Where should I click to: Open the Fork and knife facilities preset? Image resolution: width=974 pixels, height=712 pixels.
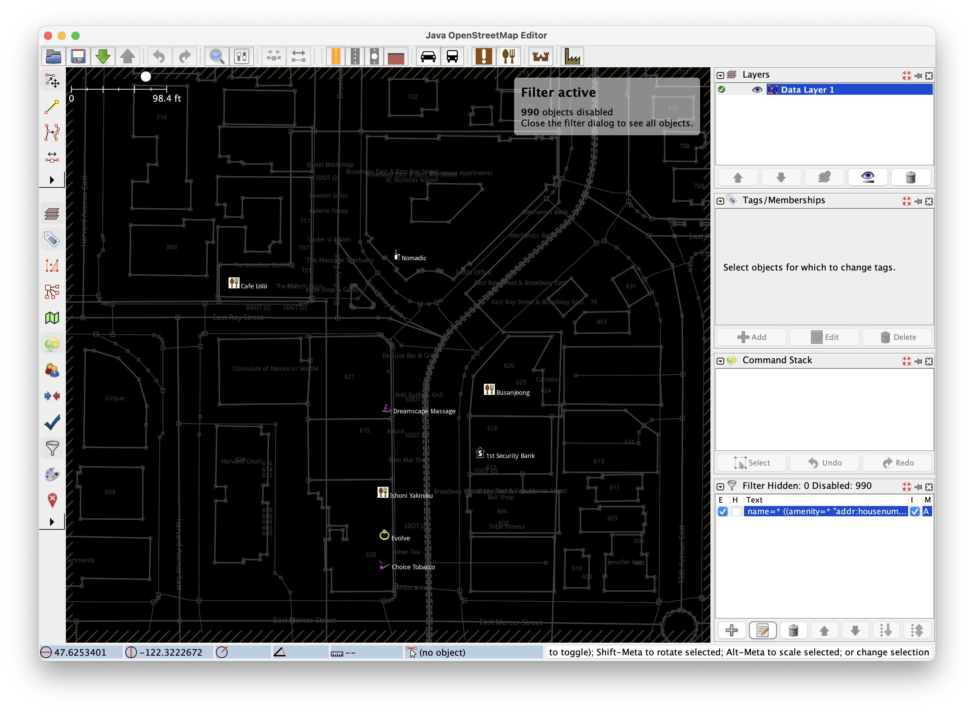(x=509, y=56)
